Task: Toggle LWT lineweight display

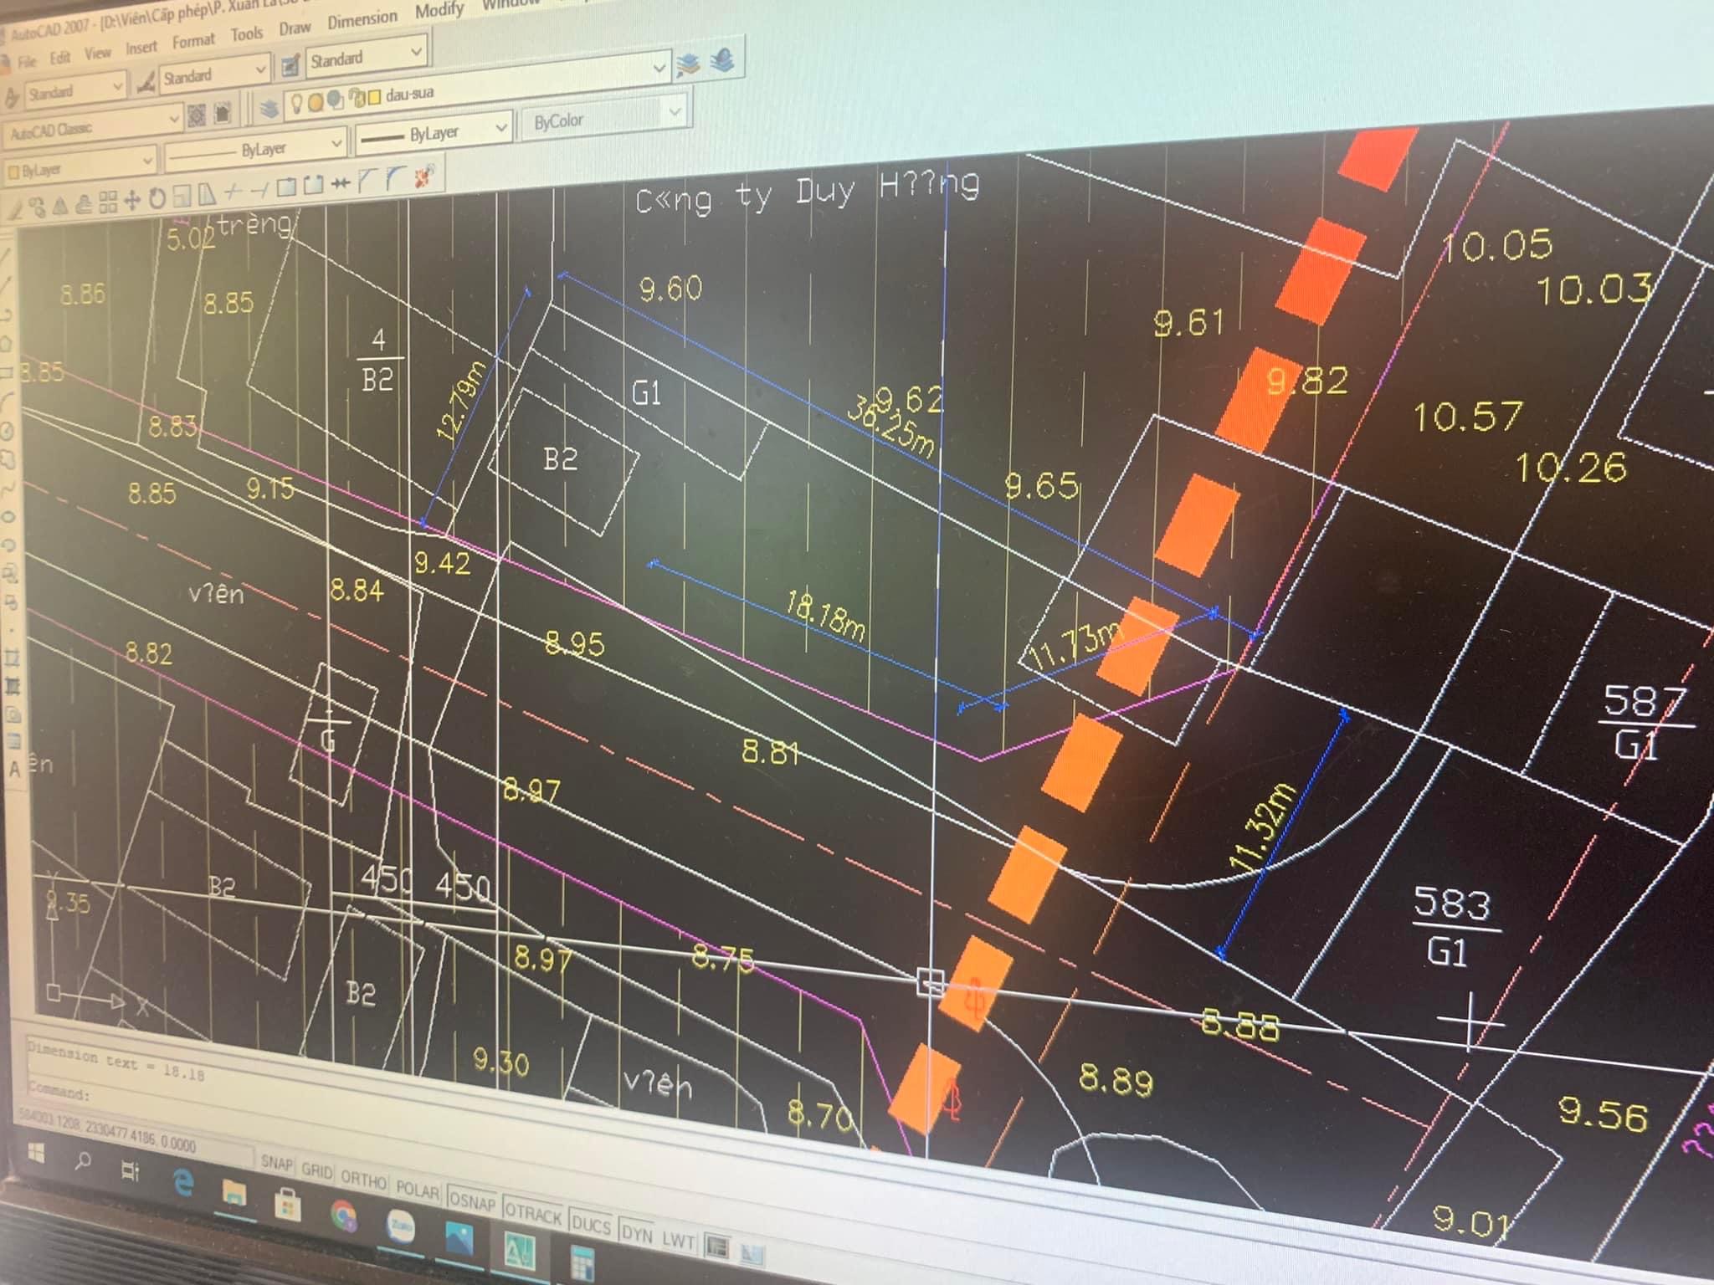Action: pos(679,1240)
